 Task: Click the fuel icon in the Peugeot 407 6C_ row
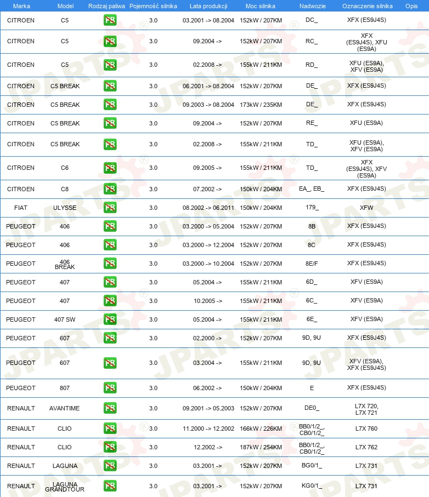pyautogui.click(x=110, y=300)
